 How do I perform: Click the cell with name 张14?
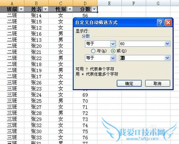click(37, 15)
